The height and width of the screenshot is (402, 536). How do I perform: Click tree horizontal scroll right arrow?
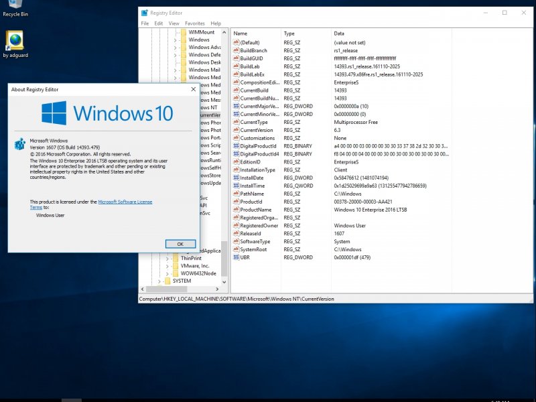tap(217, 289)
